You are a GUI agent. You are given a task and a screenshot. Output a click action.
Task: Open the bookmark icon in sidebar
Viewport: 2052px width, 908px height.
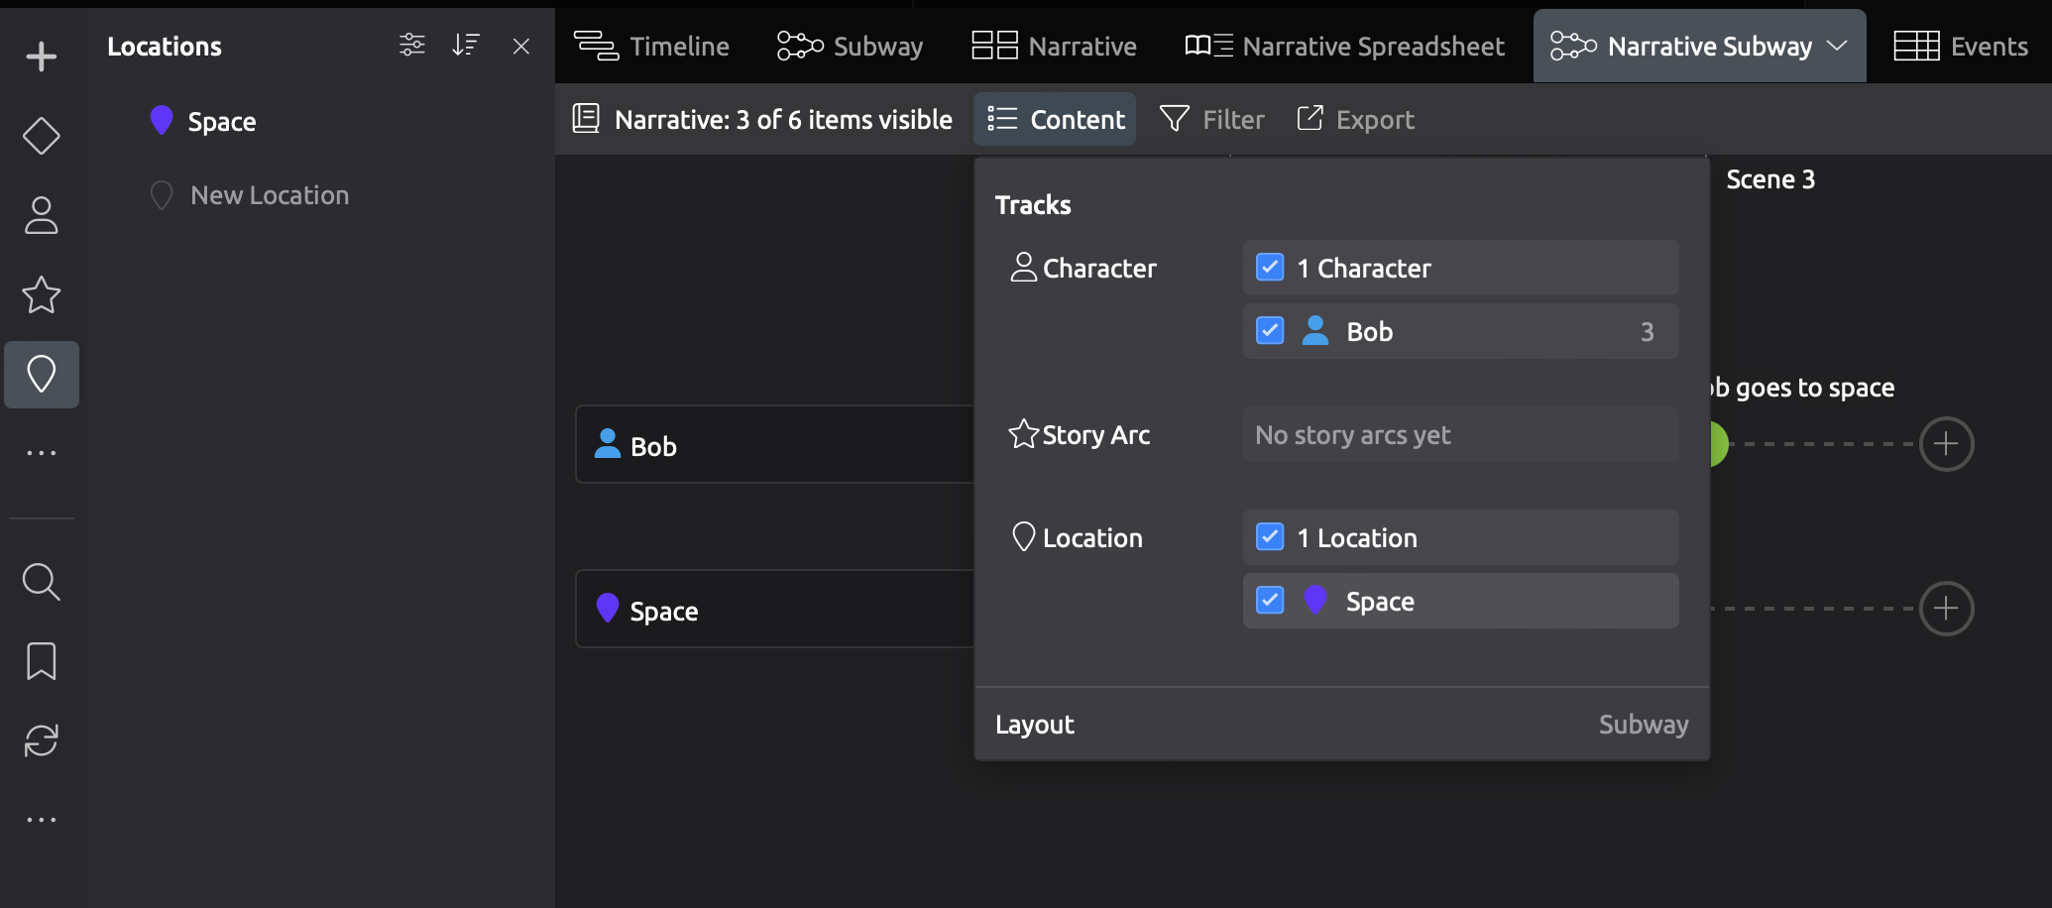point(41,661)
